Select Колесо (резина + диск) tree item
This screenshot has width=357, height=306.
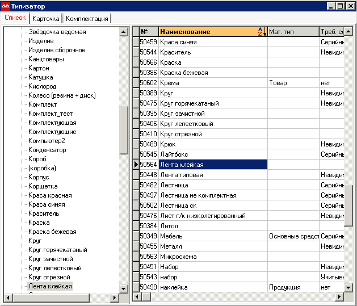coord(62,95)
